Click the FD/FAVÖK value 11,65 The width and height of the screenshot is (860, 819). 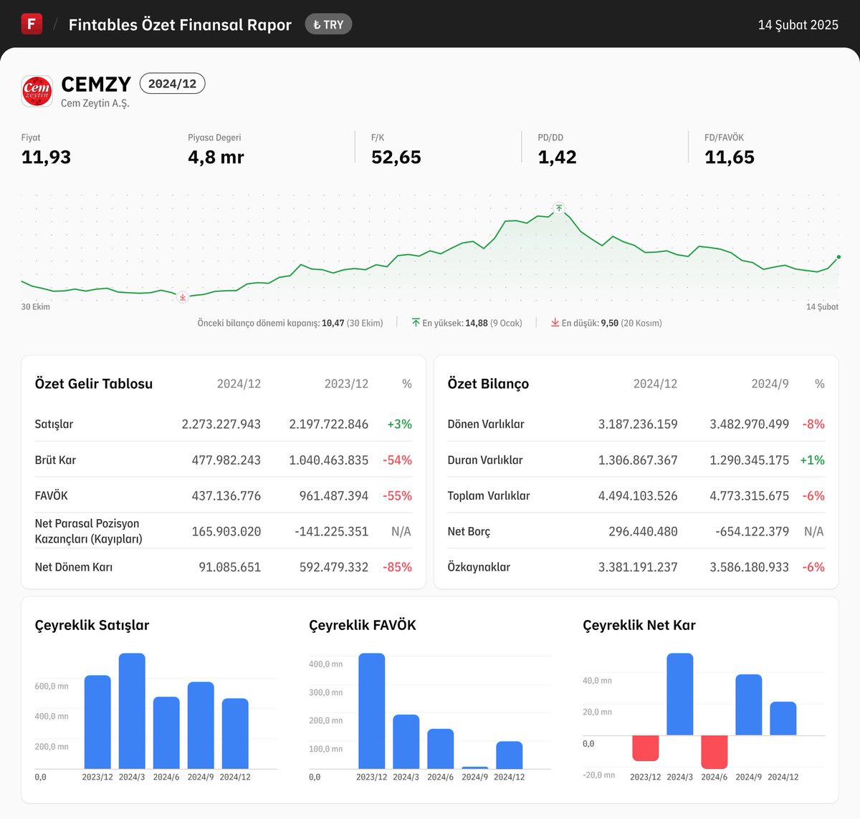729,157
